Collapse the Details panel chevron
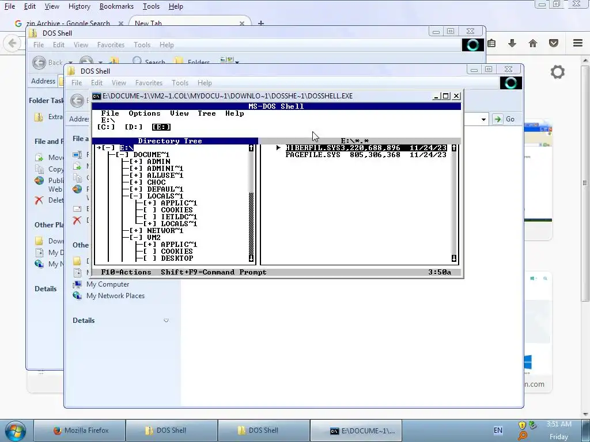Screen dimensions: 590x442 pos(166,321)
